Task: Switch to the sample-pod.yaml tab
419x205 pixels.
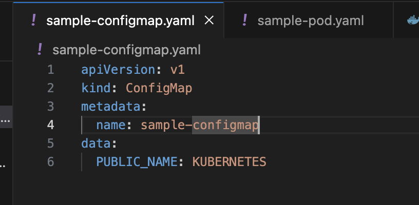Action: point(310,20)
